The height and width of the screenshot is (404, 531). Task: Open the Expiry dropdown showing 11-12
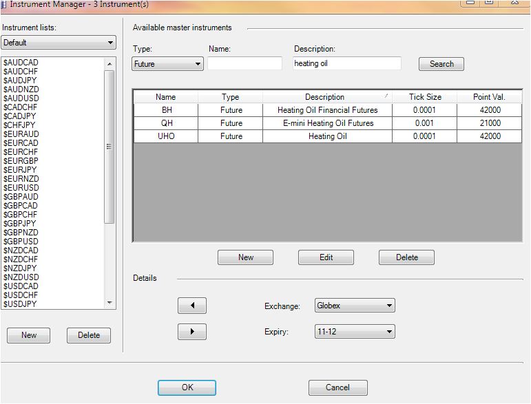355,332
